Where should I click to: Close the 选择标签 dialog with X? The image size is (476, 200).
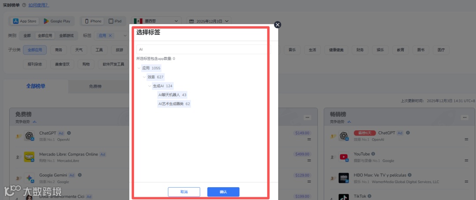click(x=277, y=25)
